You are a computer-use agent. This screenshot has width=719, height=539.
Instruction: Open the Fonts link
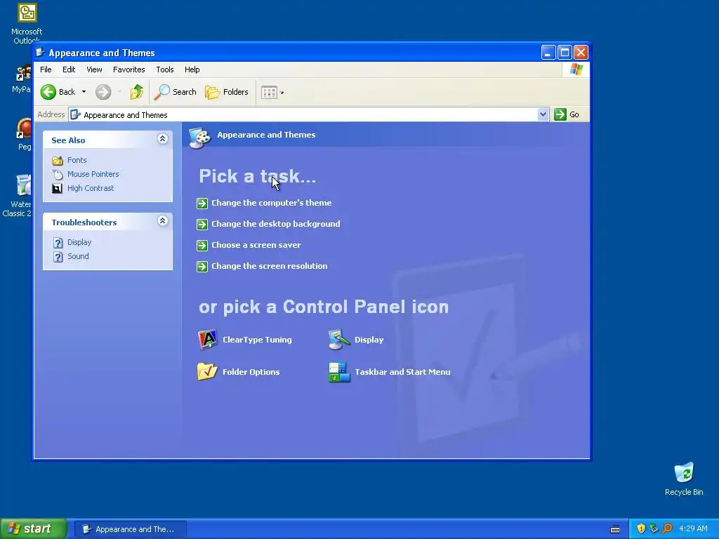coord(77,160)
